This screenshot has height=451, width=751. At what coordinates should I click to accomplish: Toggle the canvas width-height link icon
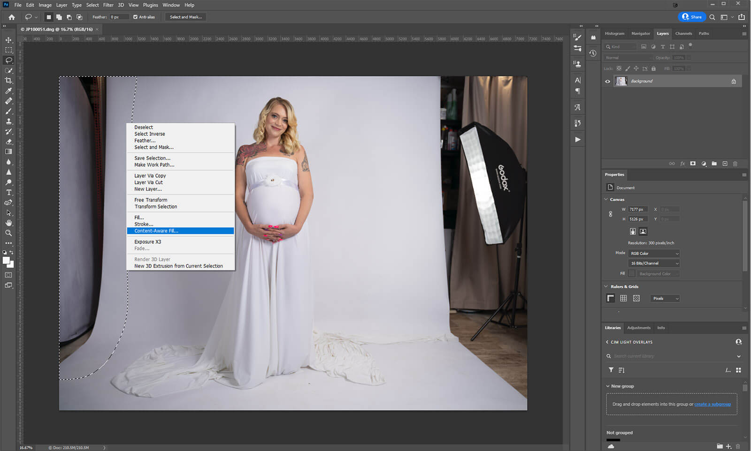610,214
